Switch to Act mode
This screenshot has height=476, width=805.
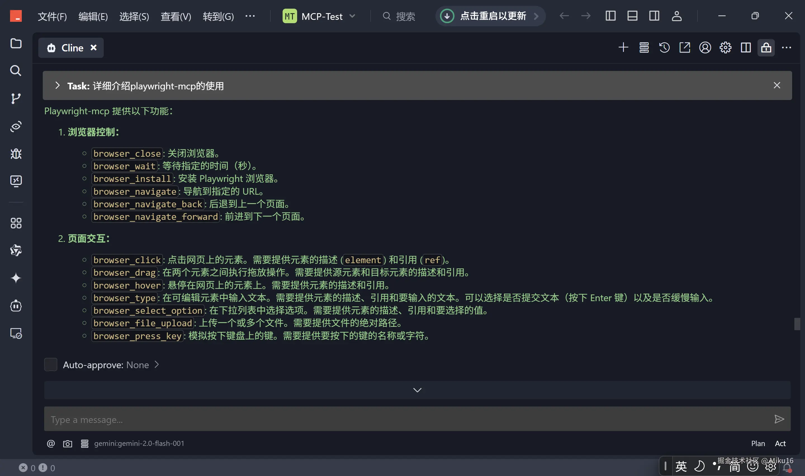coord(780,443)
